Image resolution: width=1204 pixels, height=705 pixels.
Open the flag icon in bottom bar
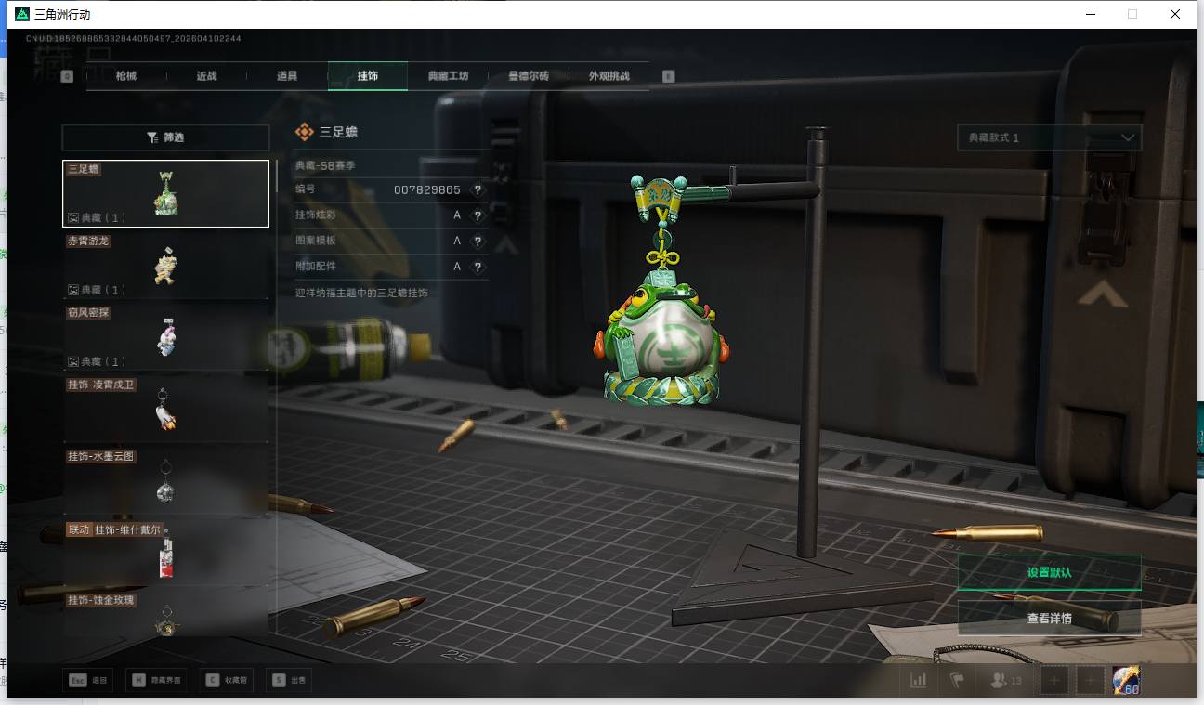[x=957, y=680]
